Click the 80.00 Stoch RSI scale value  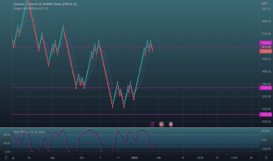click(x=7, y=135)
